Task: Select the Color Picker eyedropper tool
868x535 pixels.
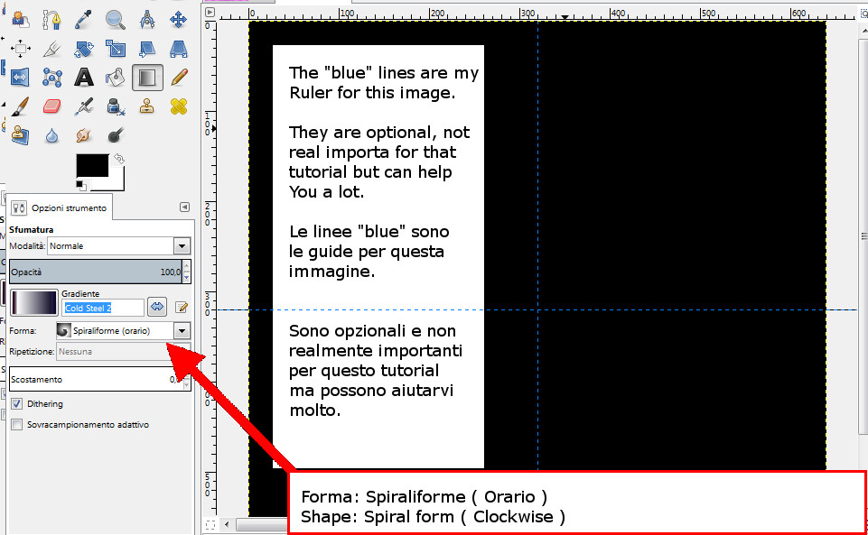Action: [x=84, y=19]
